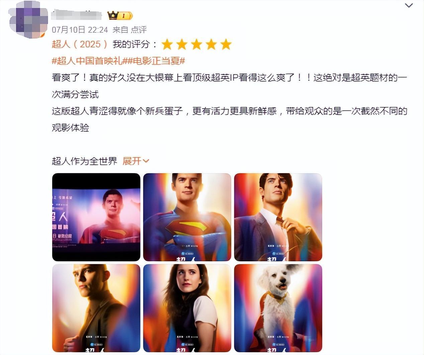Viewport: 424px width, 355px height.
Task: Open the Clark Kent suit-and-tie poster thumbnail
Action: click(x=278, y=217)
